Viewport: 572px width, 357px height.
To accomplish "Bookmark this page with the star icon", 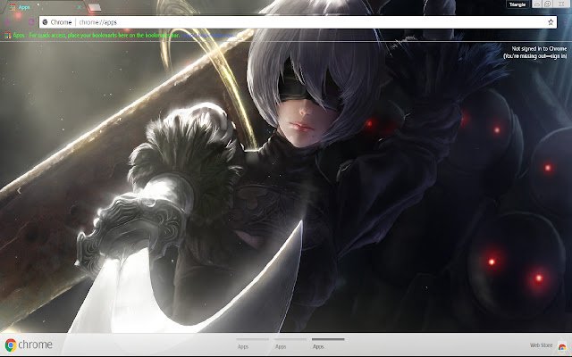I will pos(551,22).
